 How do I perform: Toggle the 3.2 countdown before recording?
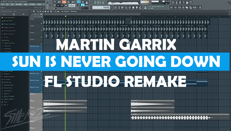click(x=64, y=2)
